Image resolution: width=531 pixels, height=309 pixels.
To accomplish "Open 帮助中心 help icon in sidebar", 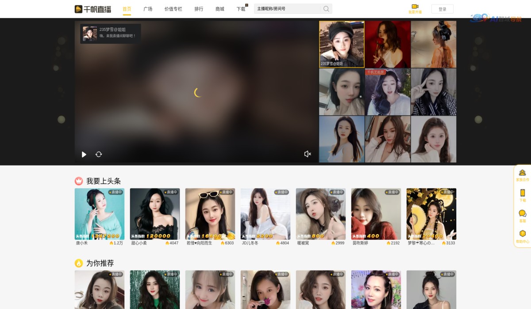I will pos(522,234).
